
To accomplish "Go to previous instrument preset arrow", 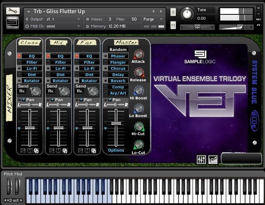I will point(153,12).
